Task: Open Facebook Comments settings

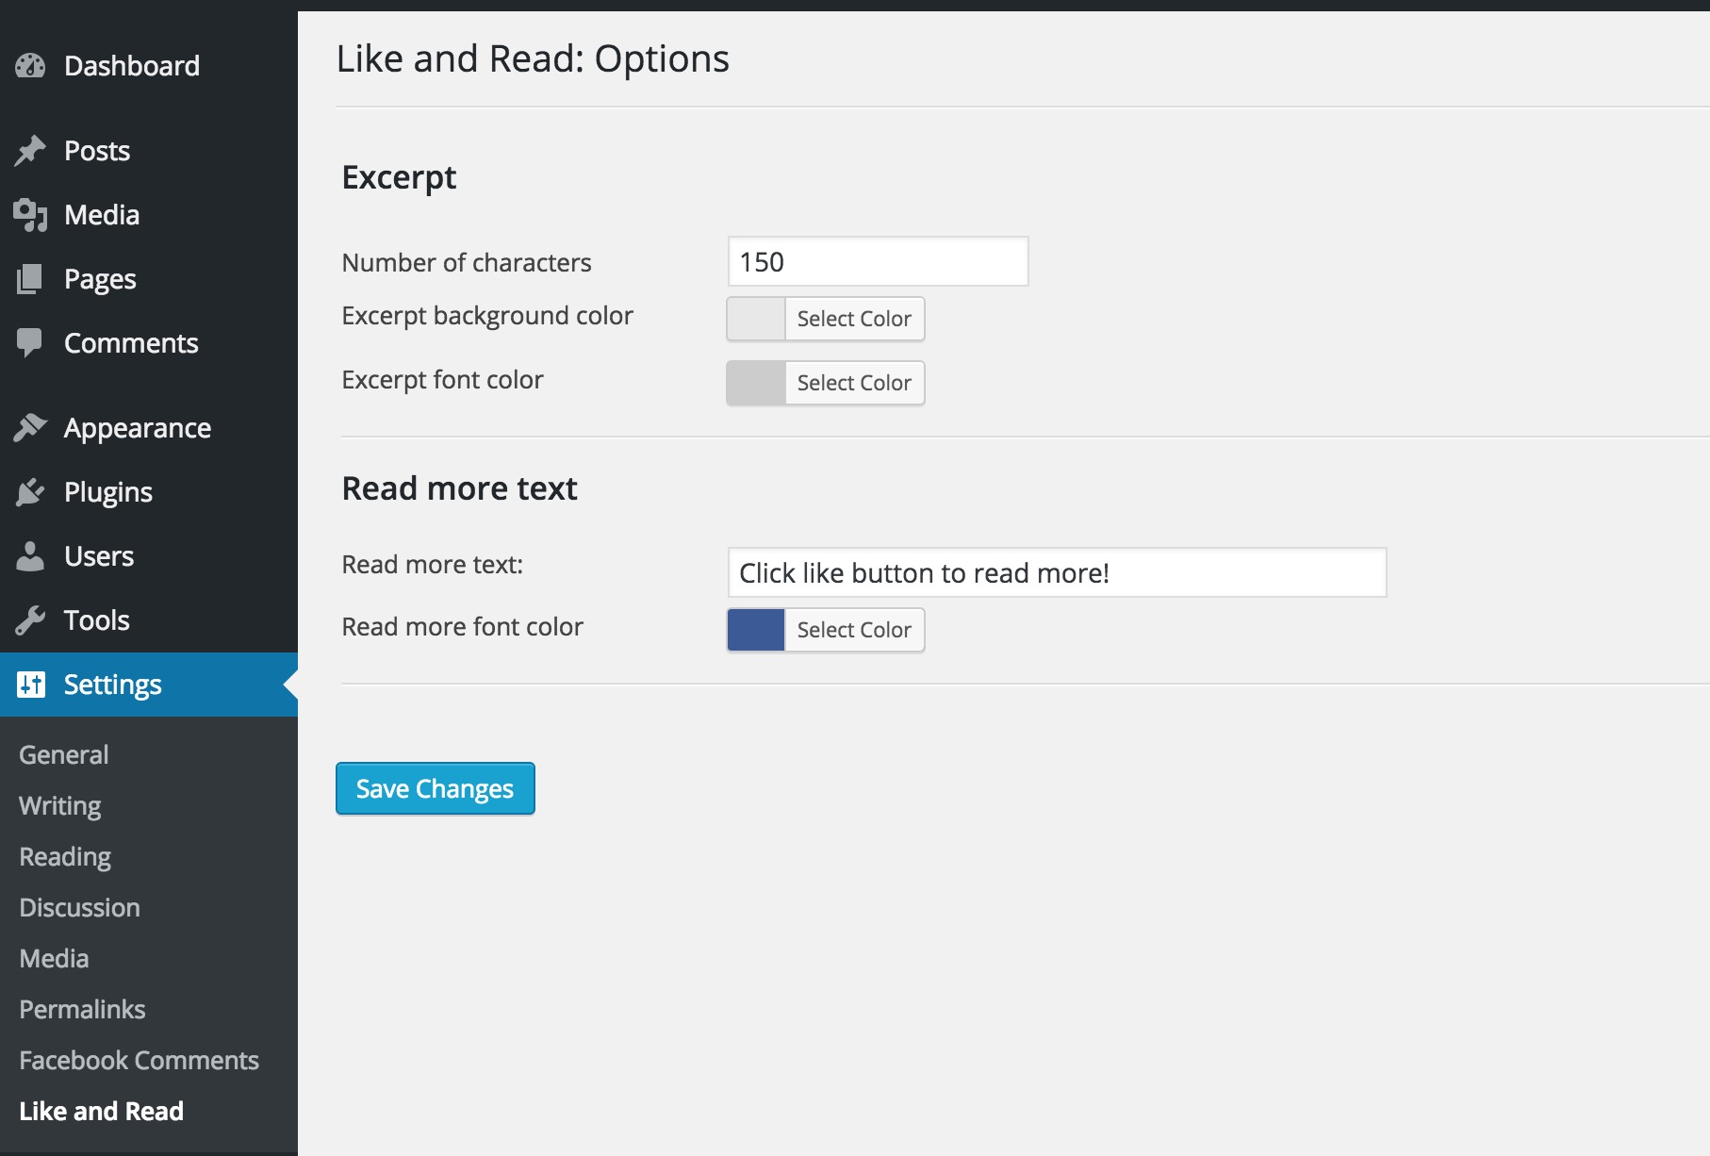Action: [x=139, y=1061]
